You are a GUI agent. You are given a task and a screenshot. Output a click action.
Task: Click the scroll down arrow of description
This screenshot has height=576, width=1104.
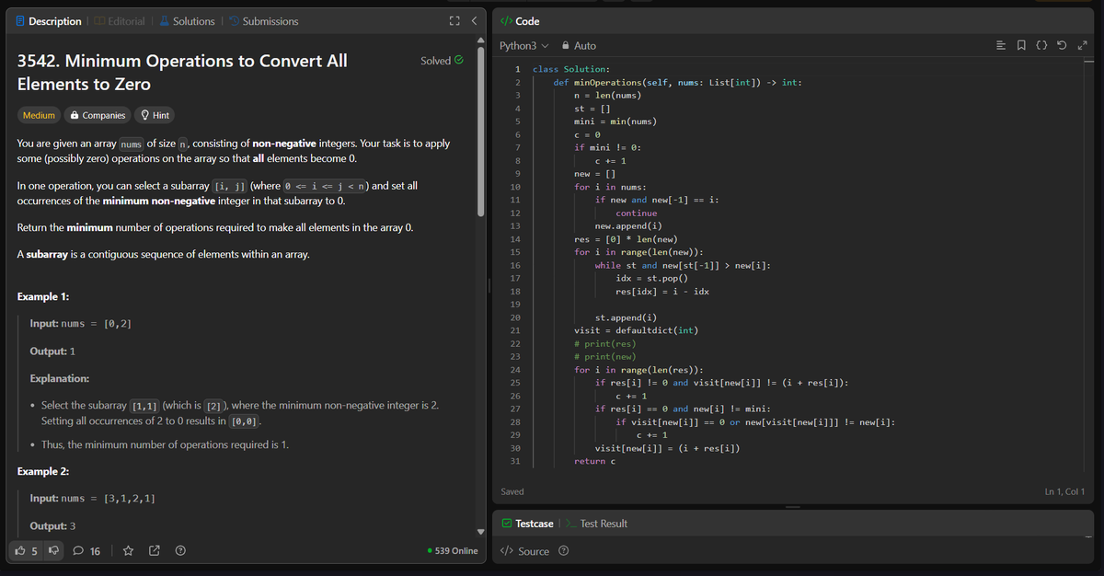[x=478, y=532]
